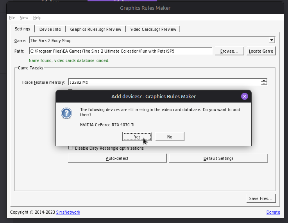Click the Browse... button

tap(229, 51)
